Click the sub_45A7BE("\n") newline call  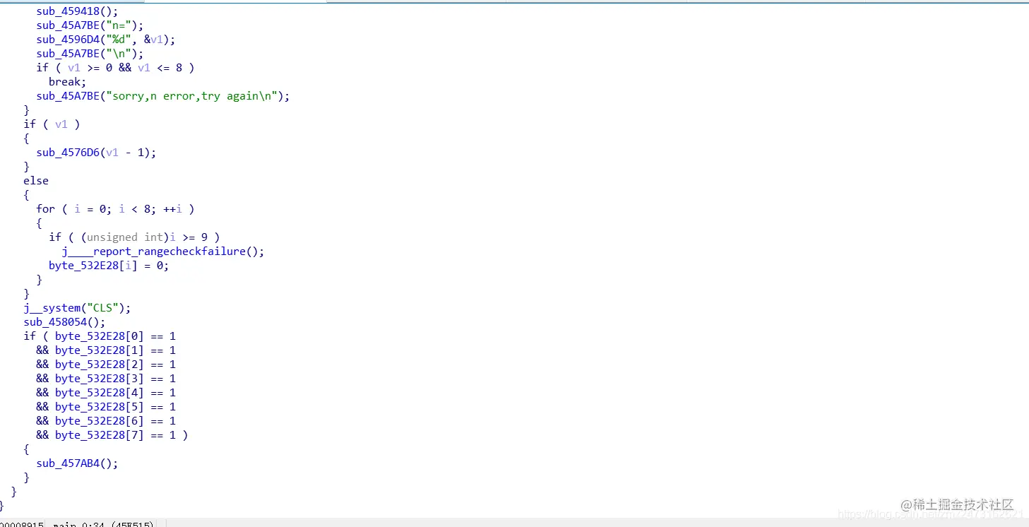(x=90, y=54)
